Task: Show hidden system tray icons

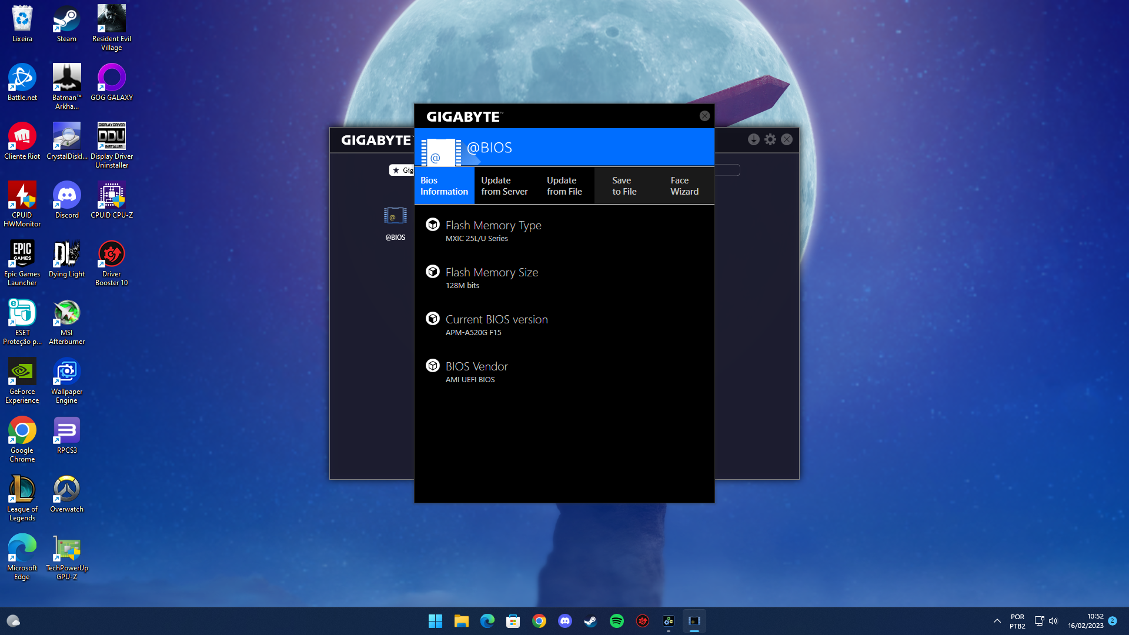Action: click(997, 621)
